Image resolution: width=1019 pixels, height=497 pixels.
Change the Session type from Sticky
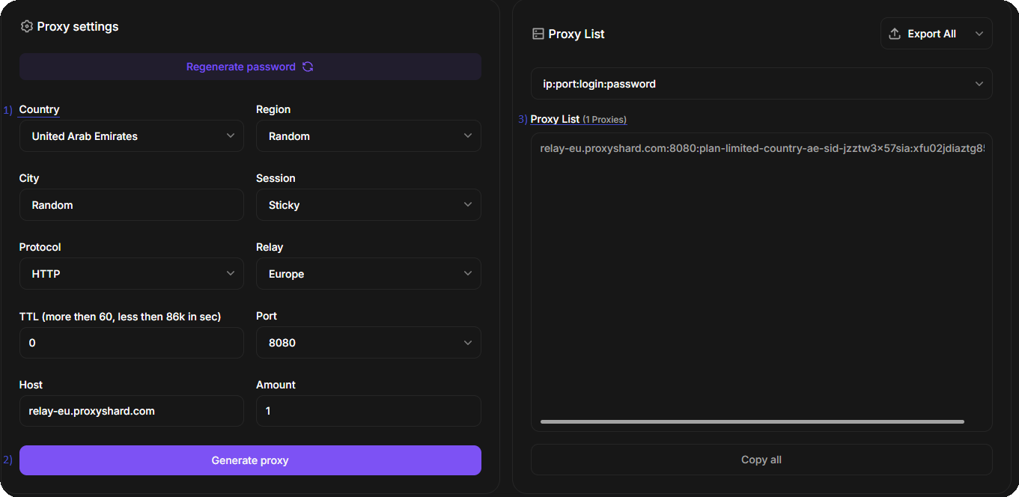click(x=368, y=205)
